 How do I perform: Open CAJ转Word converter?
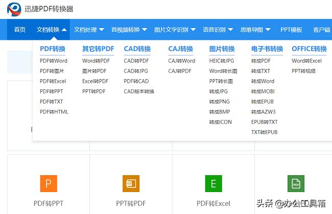coord(182,61)
